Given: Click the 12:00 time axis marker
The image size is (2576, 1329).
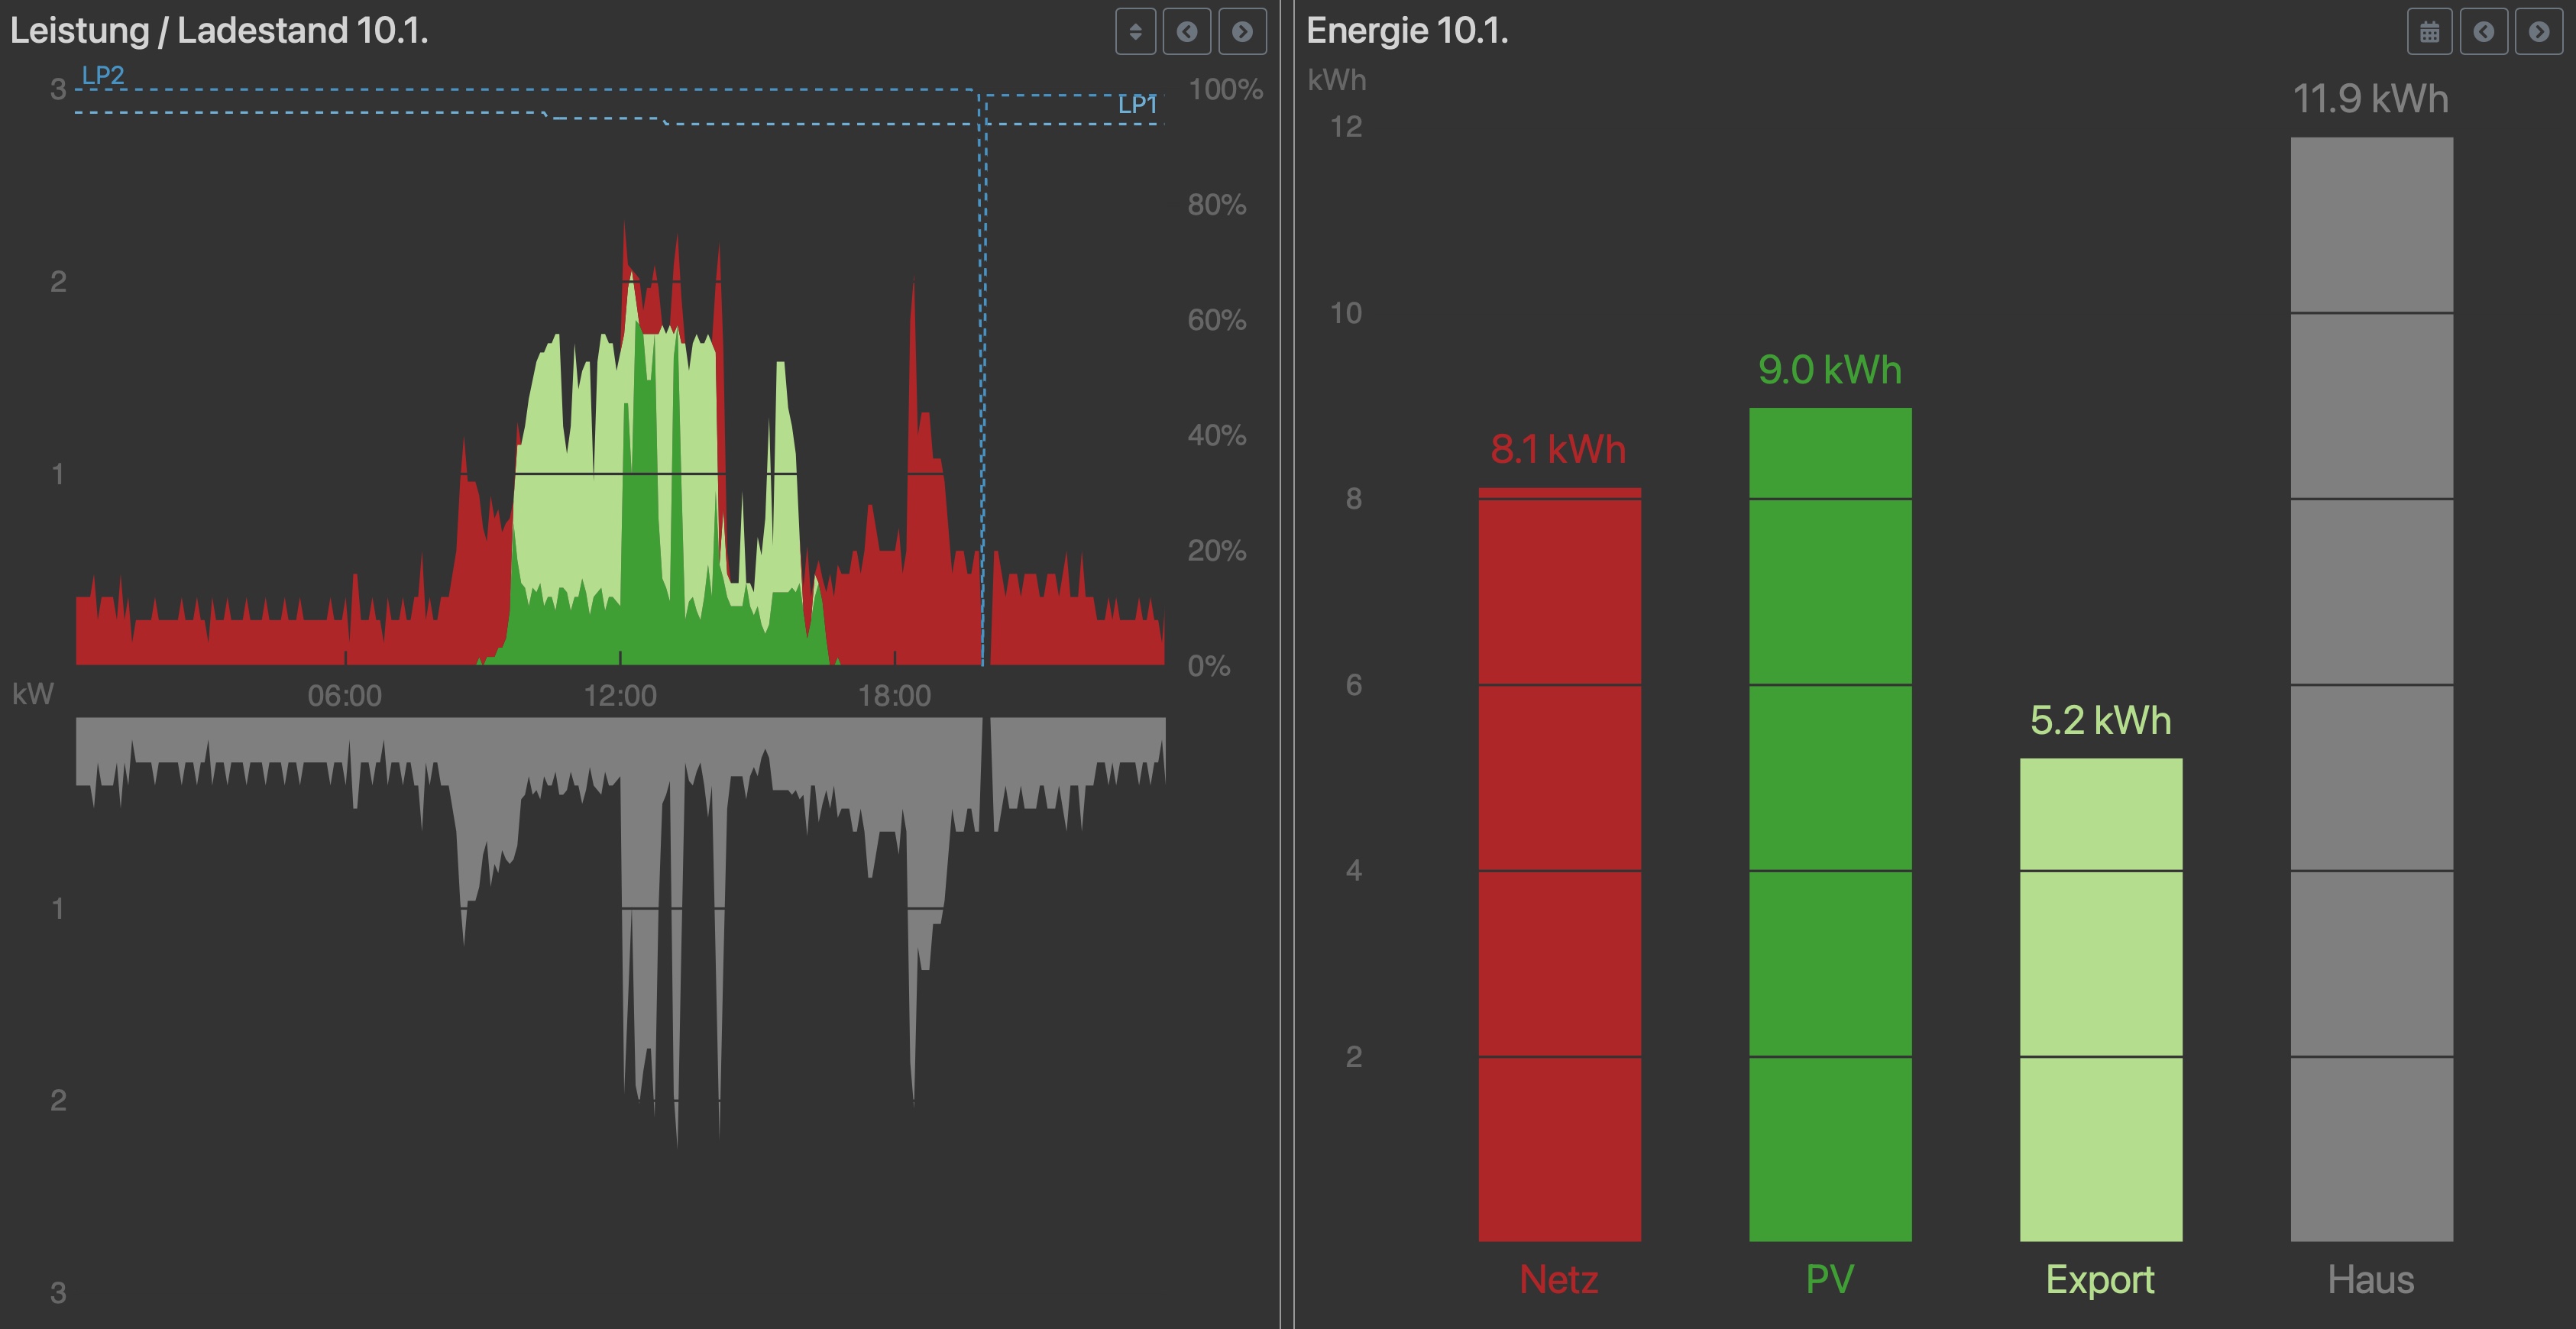Looking at the screenshot, I should (620, 695).
